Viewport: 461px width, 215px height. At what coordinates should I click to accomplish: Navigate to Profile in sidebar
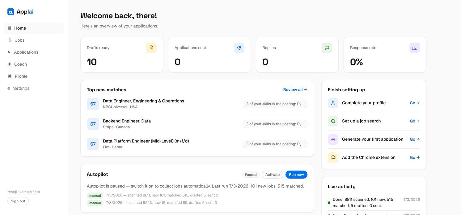tap(34, 76)
